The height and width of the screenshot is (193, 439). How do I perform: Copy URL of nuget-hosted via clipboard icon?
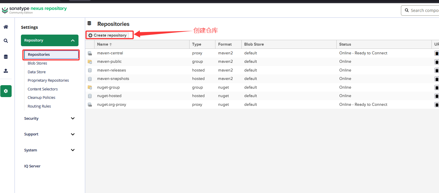436,96
